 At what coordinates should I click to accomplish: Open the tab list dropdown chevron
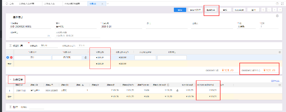click(x=108, y=4)
